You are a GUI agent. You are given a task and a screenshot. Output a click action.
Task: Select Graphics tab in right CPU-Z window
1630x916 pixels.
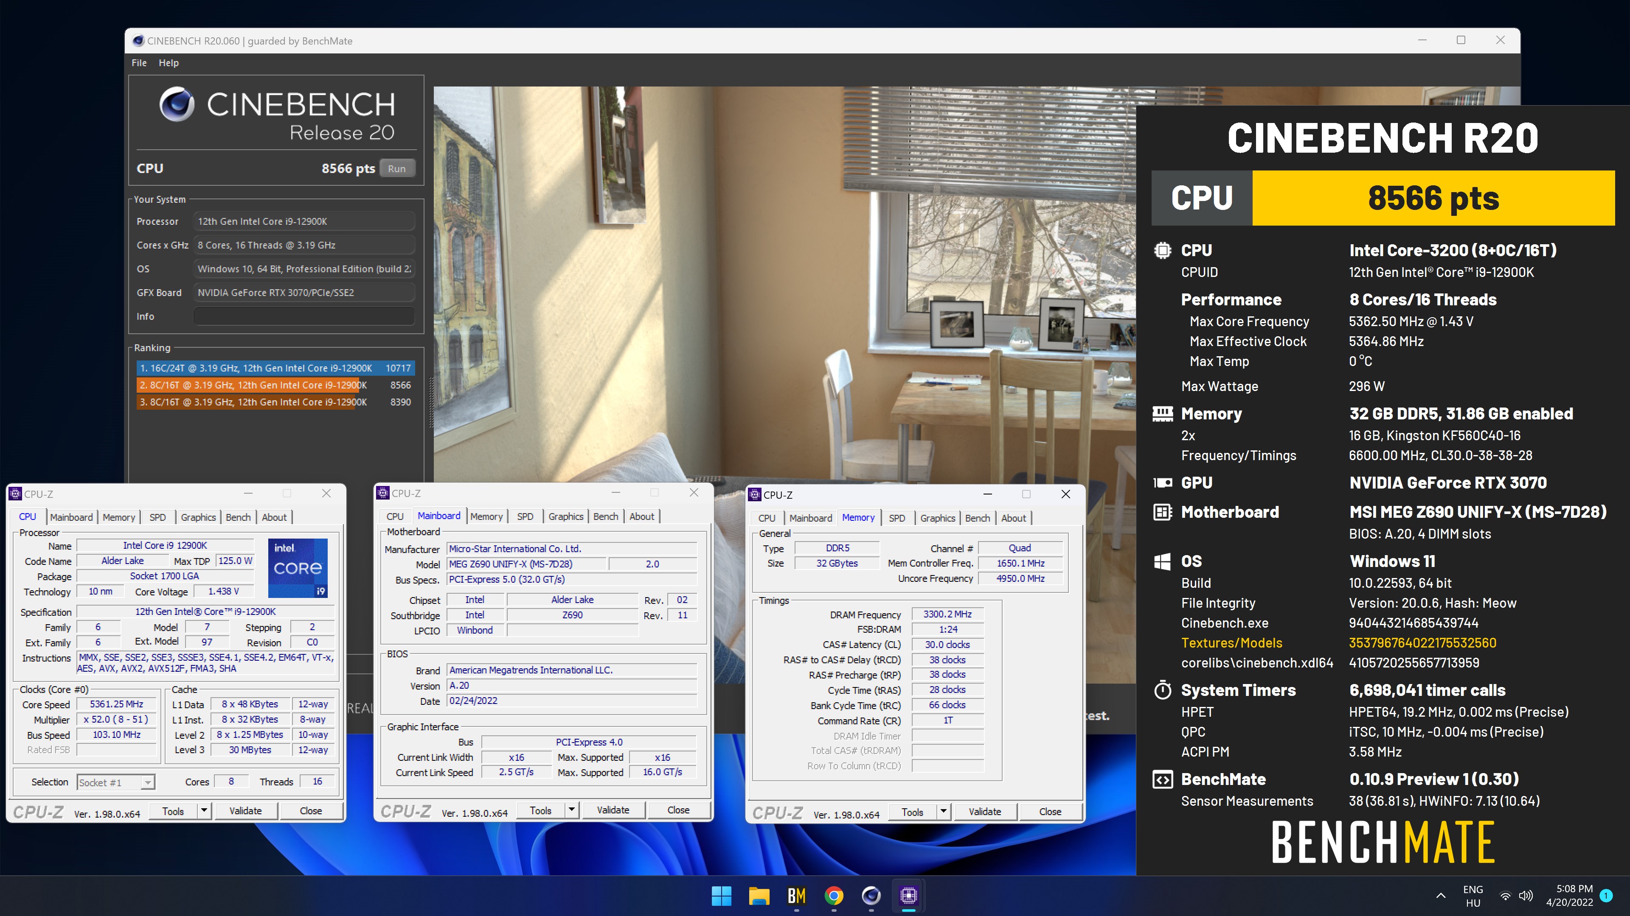(x=938, y=518)
